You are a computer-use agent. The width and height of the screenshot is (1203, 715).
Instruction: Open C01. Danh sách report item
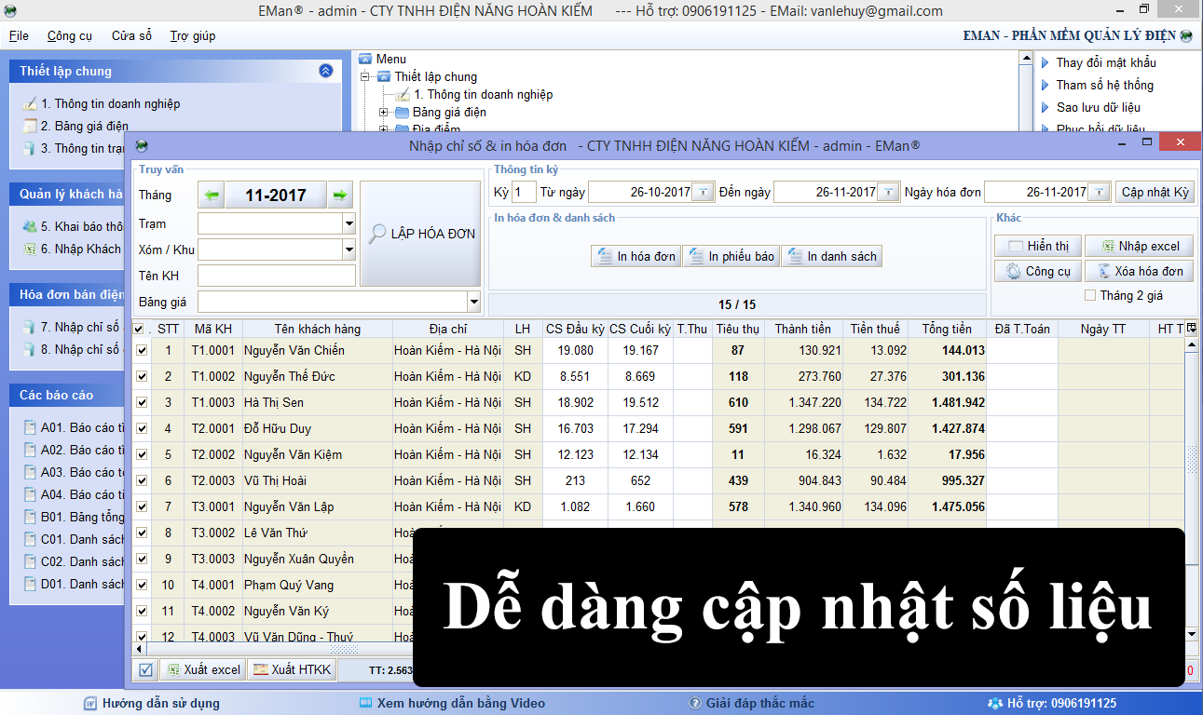[74, 539]
